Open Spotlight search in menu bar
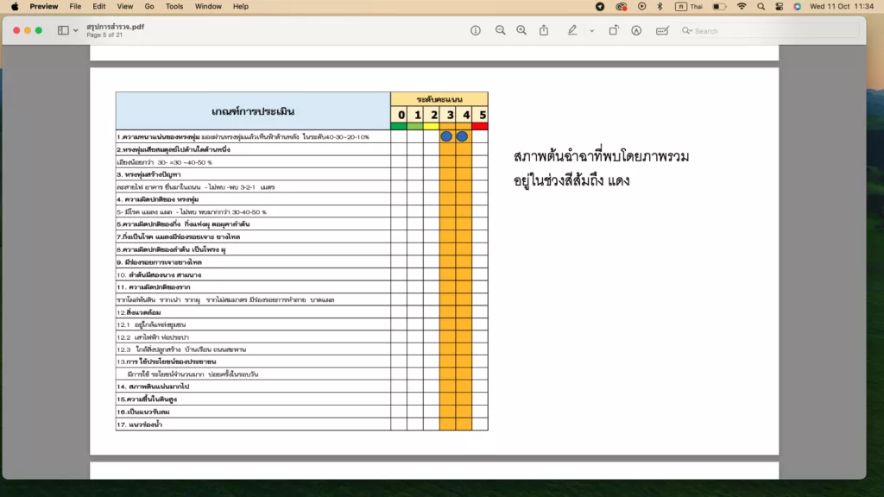Image resolution: width=884 pixels, height=497 pixels. pos(761,6)
